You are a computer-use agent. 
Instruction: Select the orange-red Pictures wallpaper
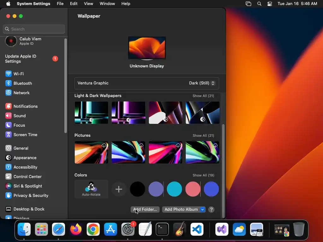91,152
